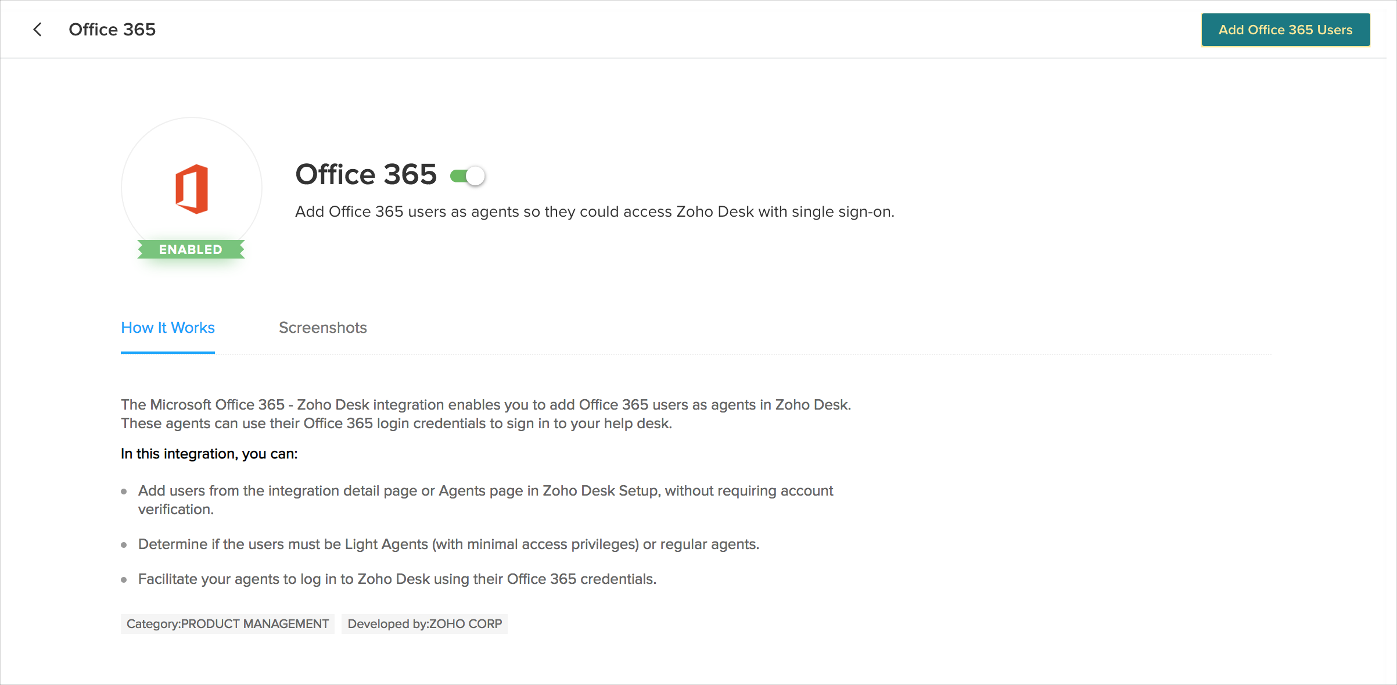
Task: Click the Category: PRODUCT MANAGEMENT tag
Action: coord(228,624)
